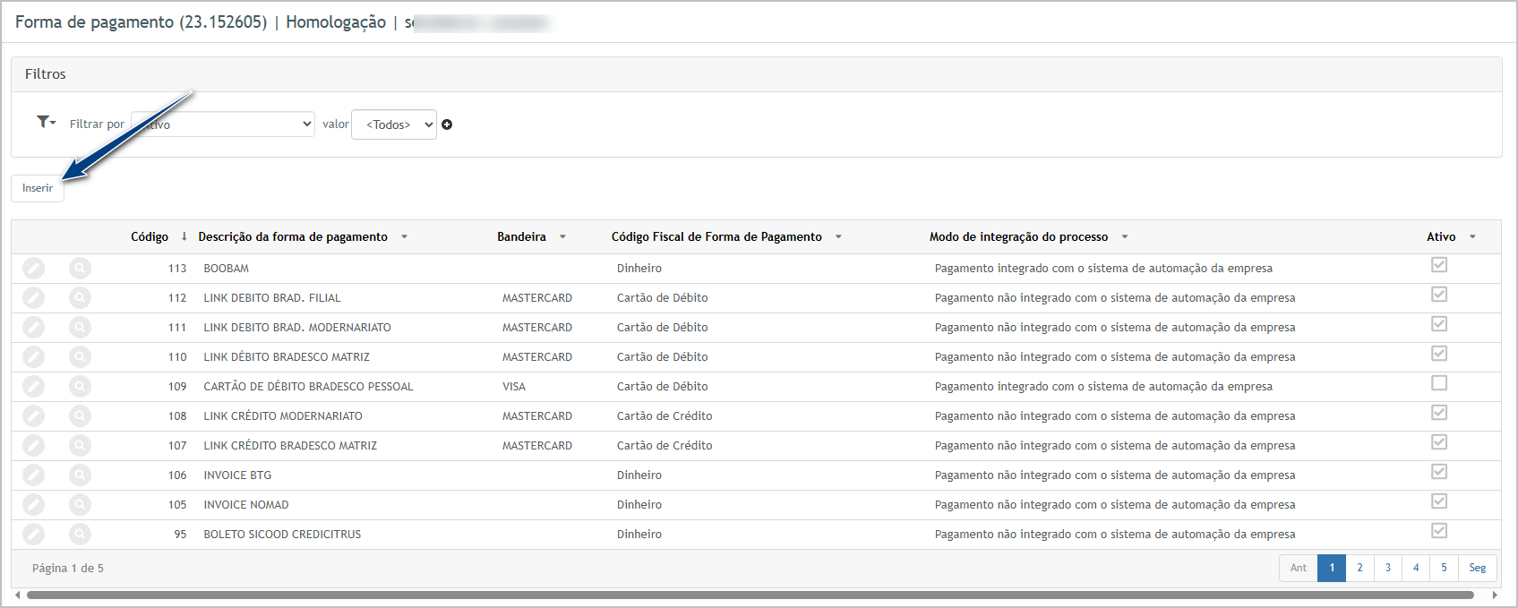Click the add filter plus icon

(x=447, y=124)
